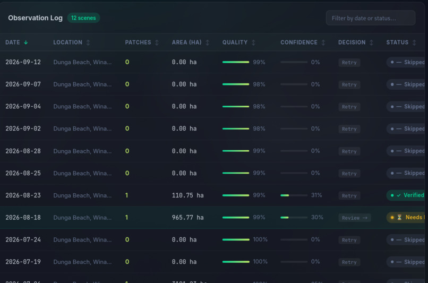Click Retry for the 2026-09-07 row
Viewport: 428px width, 283px height.
pos(349,84)
